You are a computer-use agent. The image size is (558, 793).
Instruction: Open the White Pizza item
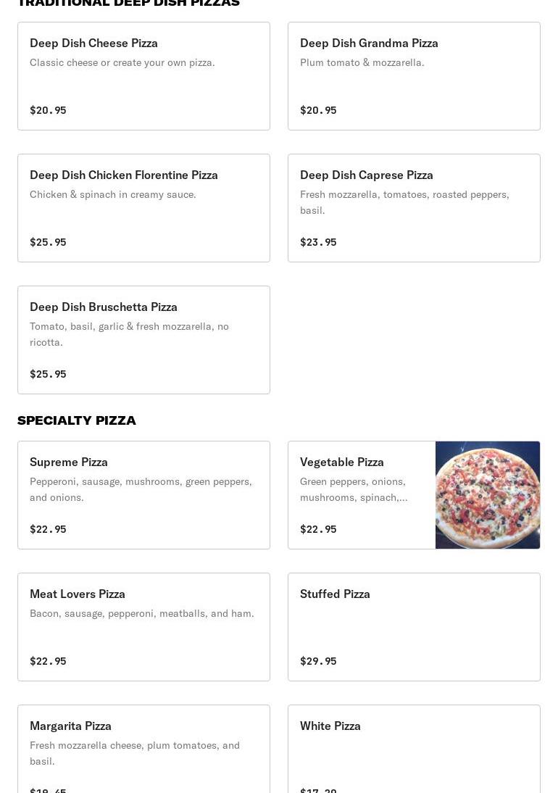[x=414, y=749]
